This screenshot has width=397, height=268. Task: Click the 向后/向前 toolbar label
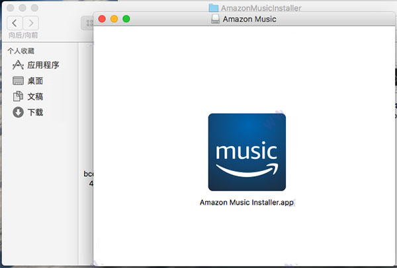click(x=23, y=36)
